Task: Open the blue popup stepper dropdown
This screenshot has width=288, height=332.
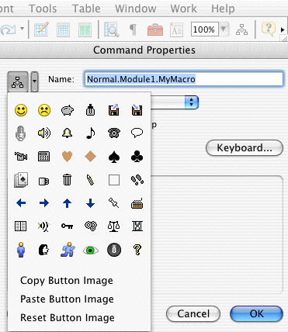Action: coord(192,102)
